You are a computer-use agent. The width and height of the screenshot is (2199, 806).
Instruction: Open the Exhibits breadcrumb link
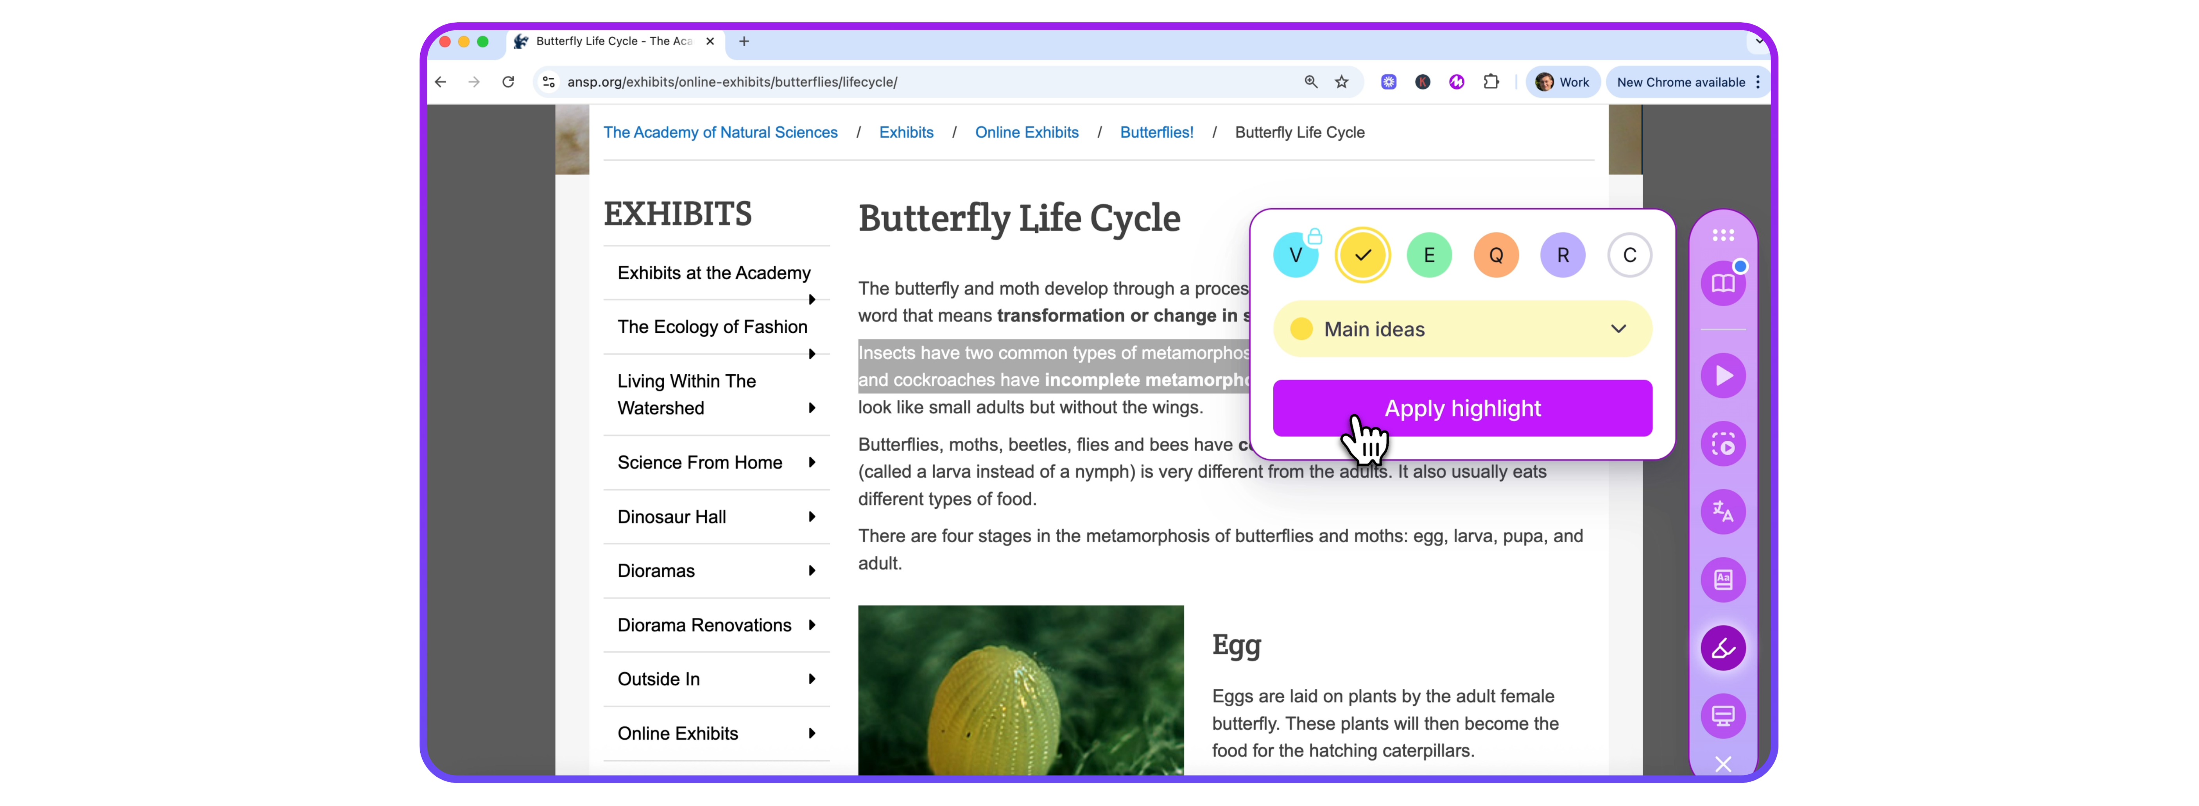point(906,132)
